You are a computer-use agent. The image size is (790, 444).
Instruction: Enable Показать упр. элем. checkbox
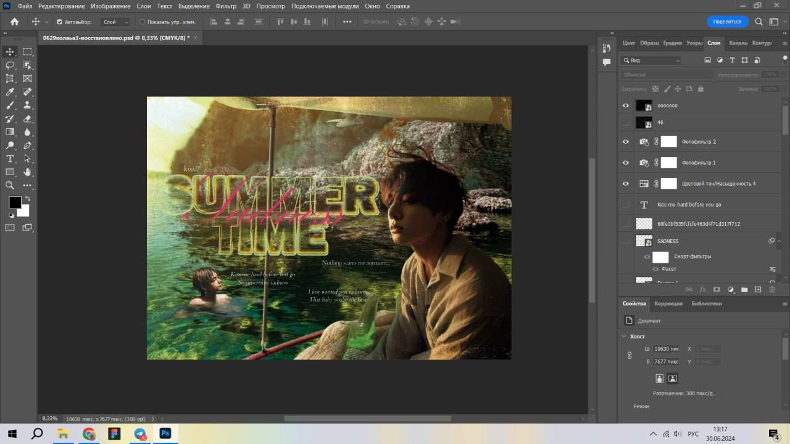coord(143,22)
